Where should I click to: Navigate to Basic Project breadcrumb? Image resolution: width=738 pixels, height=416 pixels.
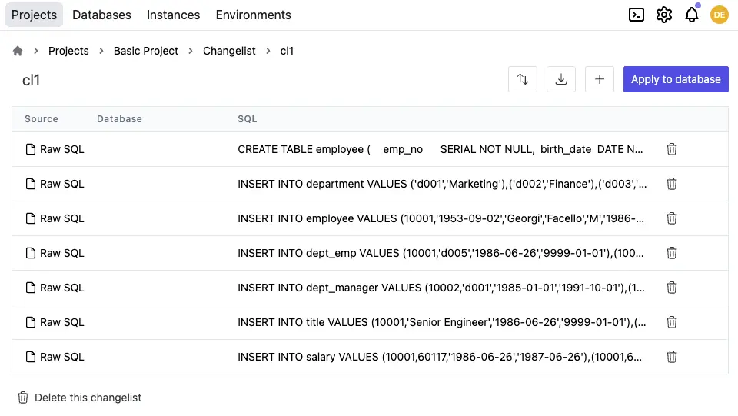(145, 51)
